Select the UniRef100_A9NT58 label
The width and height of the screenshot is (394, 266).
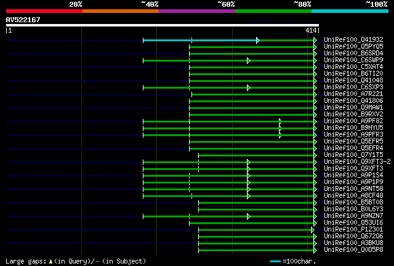point(353,189)
